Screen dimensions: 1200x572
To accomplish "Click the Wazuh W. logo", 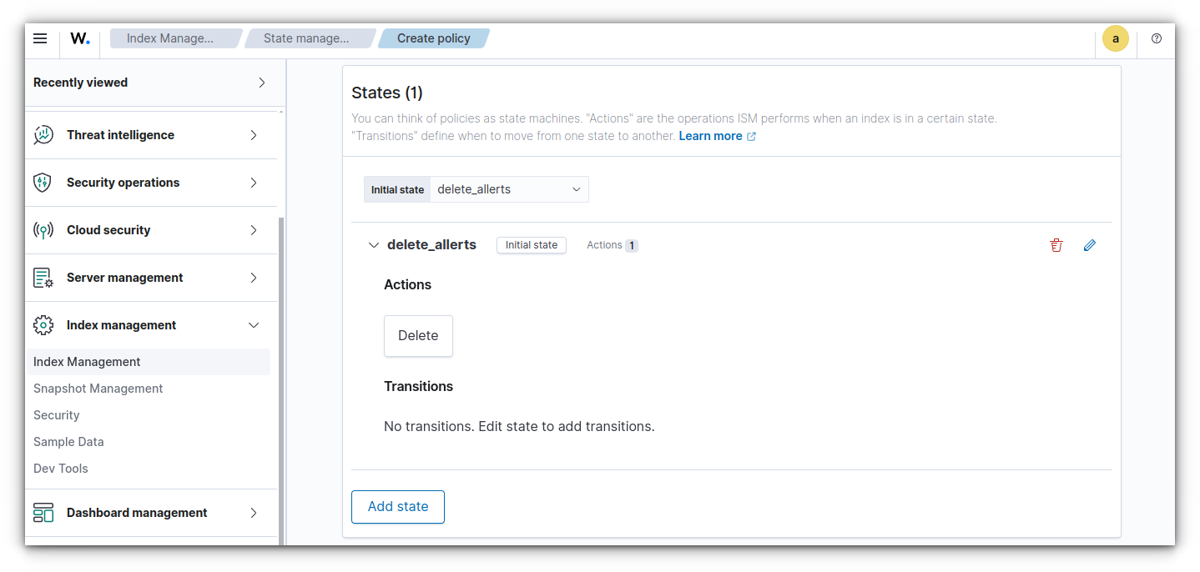I will [x=80, y=38].
